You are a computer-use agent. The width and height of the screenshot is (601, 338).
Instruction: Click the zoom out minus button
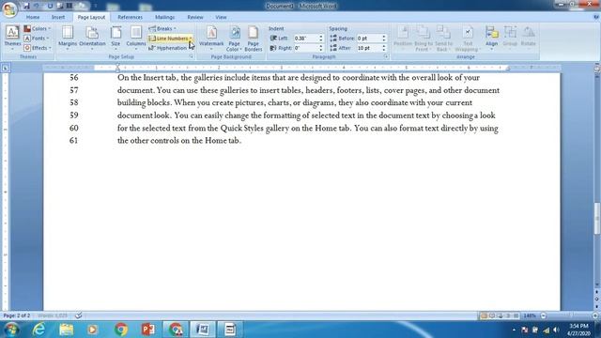543,315
